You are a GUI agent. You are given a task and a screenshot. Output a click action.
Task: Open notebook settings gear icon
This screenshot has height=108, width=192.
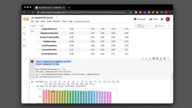coord(162,19)
